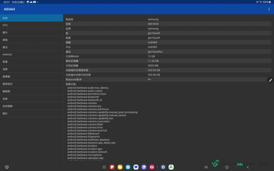
Task: Select android.hardware.biometrics.face feature line
Action: pyautogui.click(x=86, y=94)
